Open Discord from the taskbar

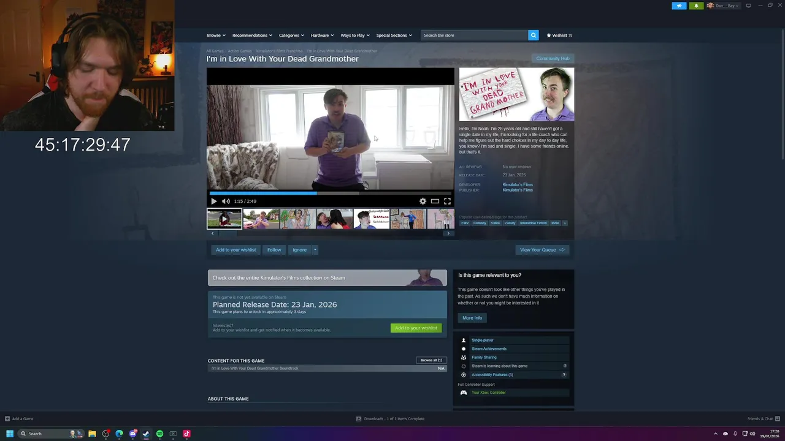(132, 434)
